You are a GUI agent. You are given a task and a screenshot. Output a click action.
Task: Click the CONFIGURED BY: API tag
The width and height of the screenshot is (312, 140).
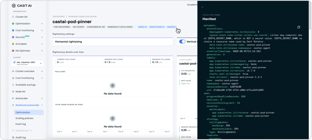click(96, 27)
